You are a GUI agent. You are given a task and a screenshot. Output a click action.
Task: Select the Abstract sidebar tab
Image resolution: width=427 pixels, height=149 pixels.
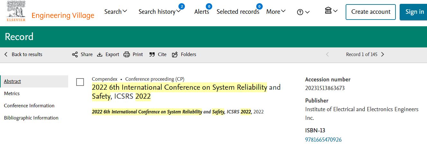pos(34,81)
